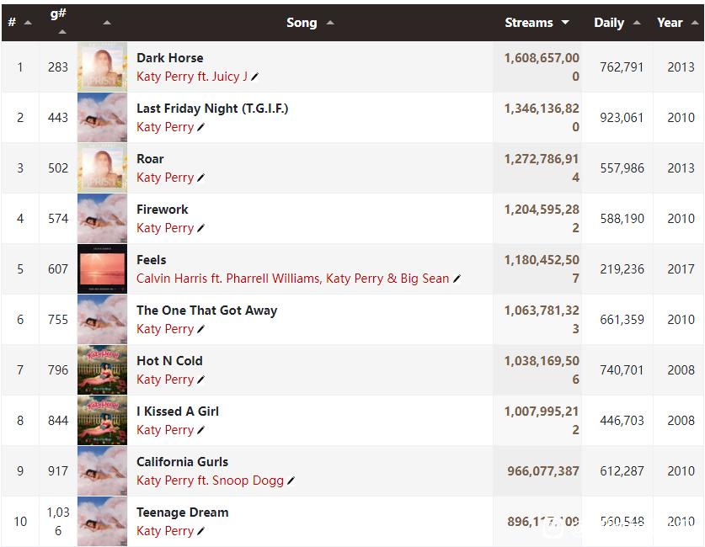Viewport: 705px width, 547px height.
Task: Click the Feels album cover thumbnail
Action: [x=102, y=269]
